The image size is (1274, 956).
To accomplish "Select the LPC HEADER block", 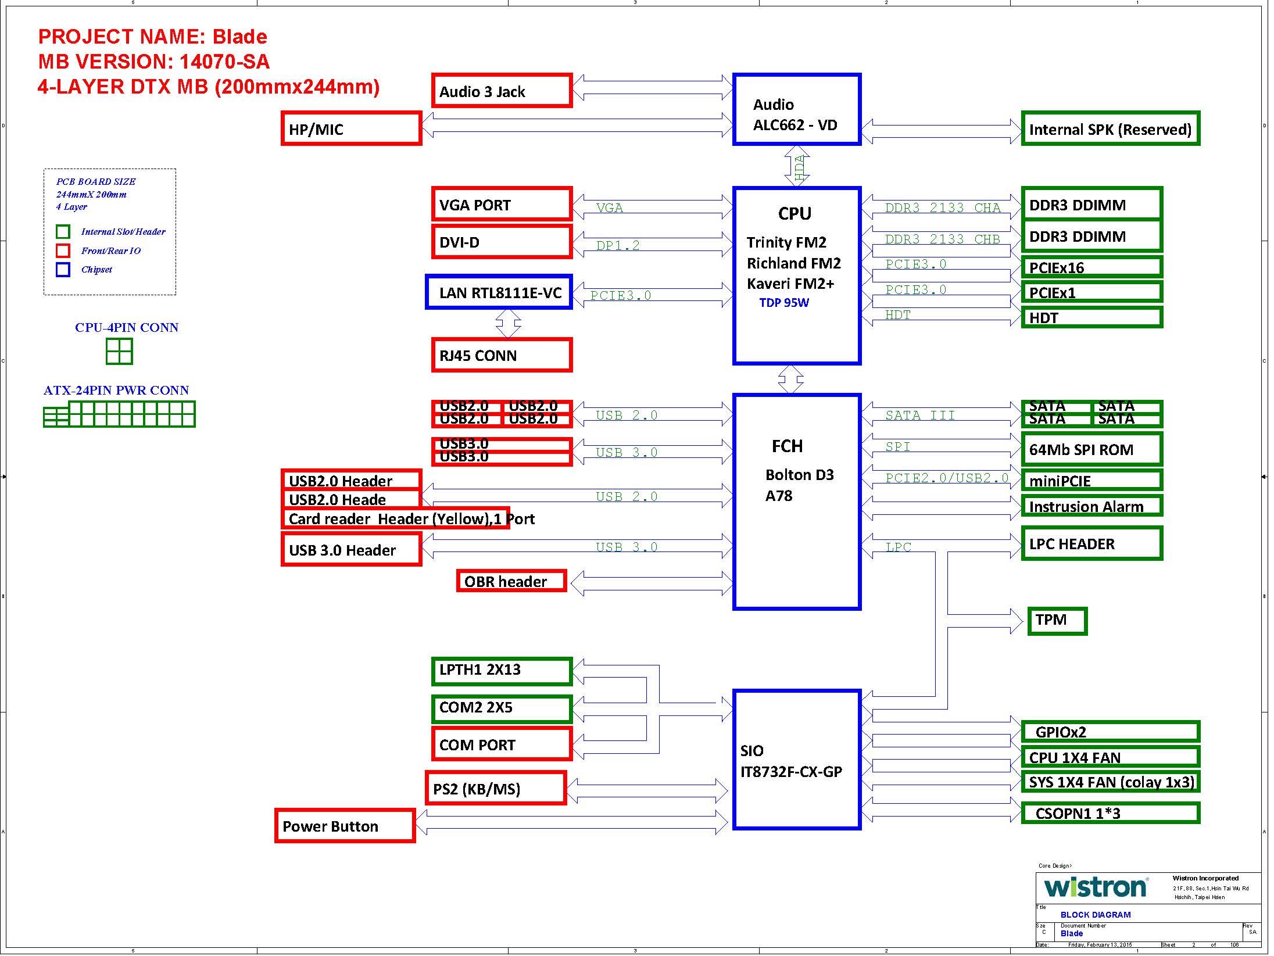I will (1092, 543).
